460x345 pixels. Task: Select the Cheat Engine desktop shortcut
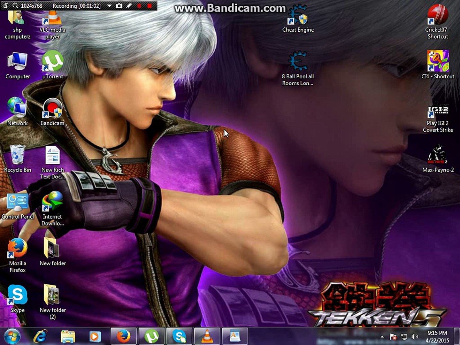(298, 19)
